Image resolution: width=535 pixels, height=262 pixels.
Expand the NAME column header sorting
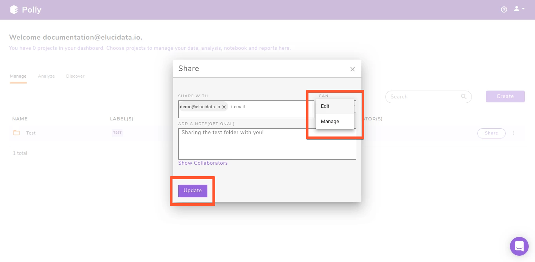[x=20, y=118]
